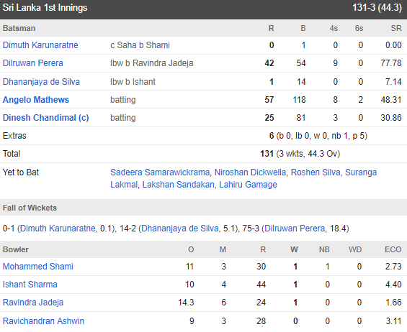Open Suranga Lakmal player link
Image resolution: width=407 pixels, height=332 pixels.
pyautogui.click(x=361, y=172)
